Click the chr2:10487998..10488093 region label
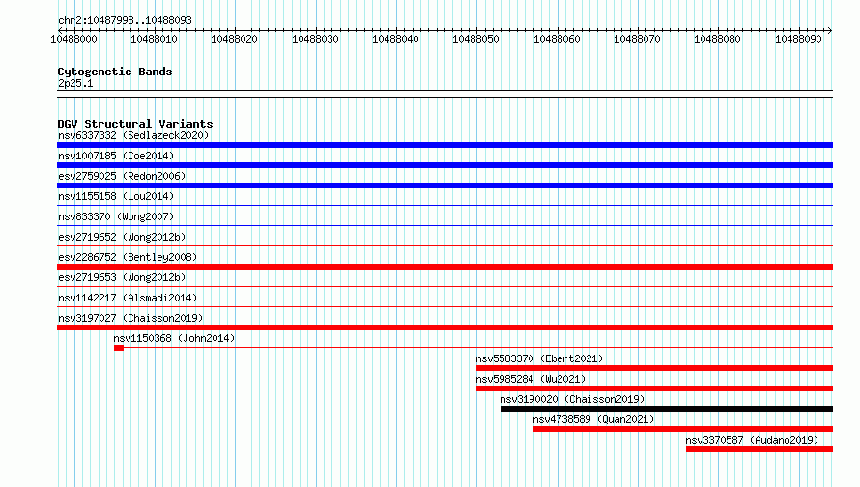The height and width of the screenshot is (487, 860). [x=125, y=20]
